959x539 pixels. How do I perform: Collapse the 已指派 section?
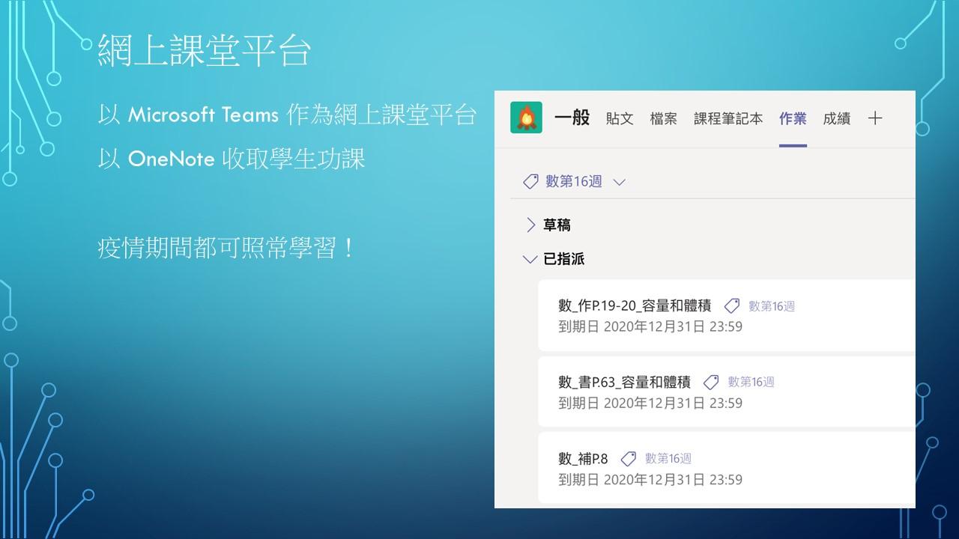point(530,259)
